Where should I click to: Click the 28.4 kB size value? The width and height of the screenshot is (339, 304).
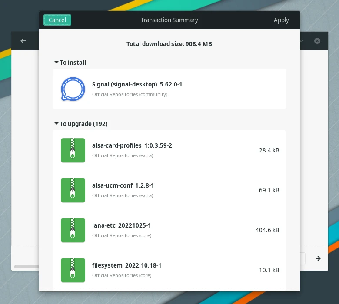[x=269, y=150]
